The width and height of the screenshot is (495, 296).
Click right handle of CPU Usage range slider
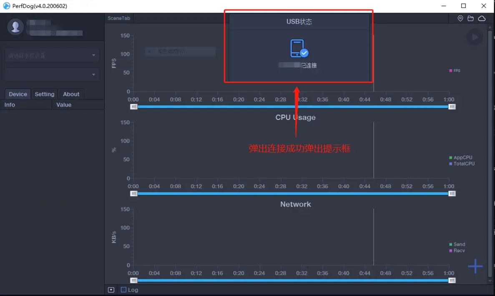(452, 194)
